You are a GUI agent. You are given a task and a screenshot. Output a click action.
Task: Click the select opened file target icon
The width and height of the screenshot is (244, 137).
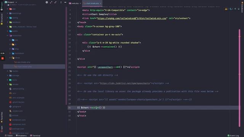tap(47, 2)
